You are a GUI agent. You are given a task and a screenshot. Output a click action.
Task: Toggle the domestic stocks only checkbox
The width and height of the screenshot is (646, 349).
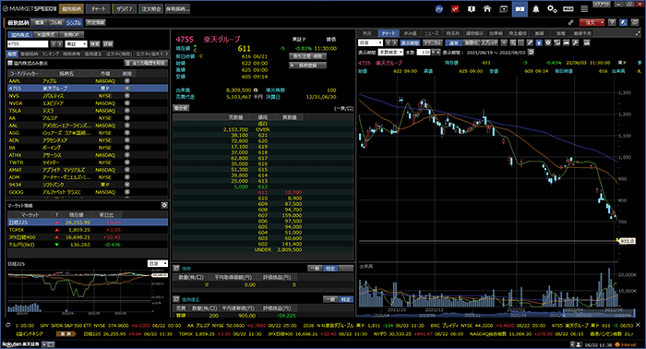10,63
